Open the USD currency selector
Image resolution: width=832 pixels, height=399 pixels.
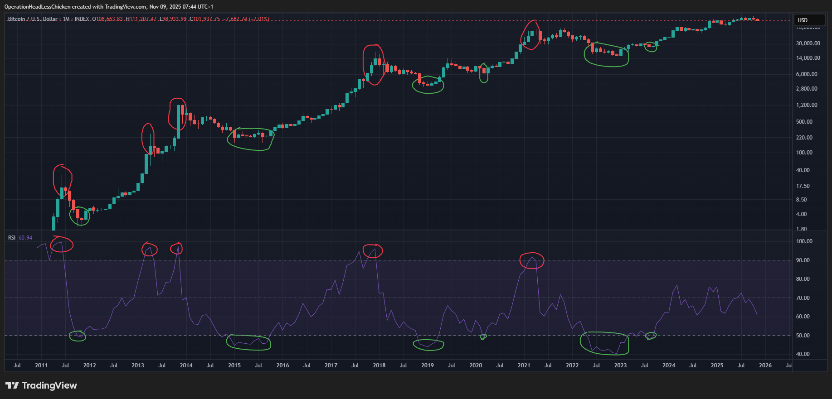(x=808, y=20)
